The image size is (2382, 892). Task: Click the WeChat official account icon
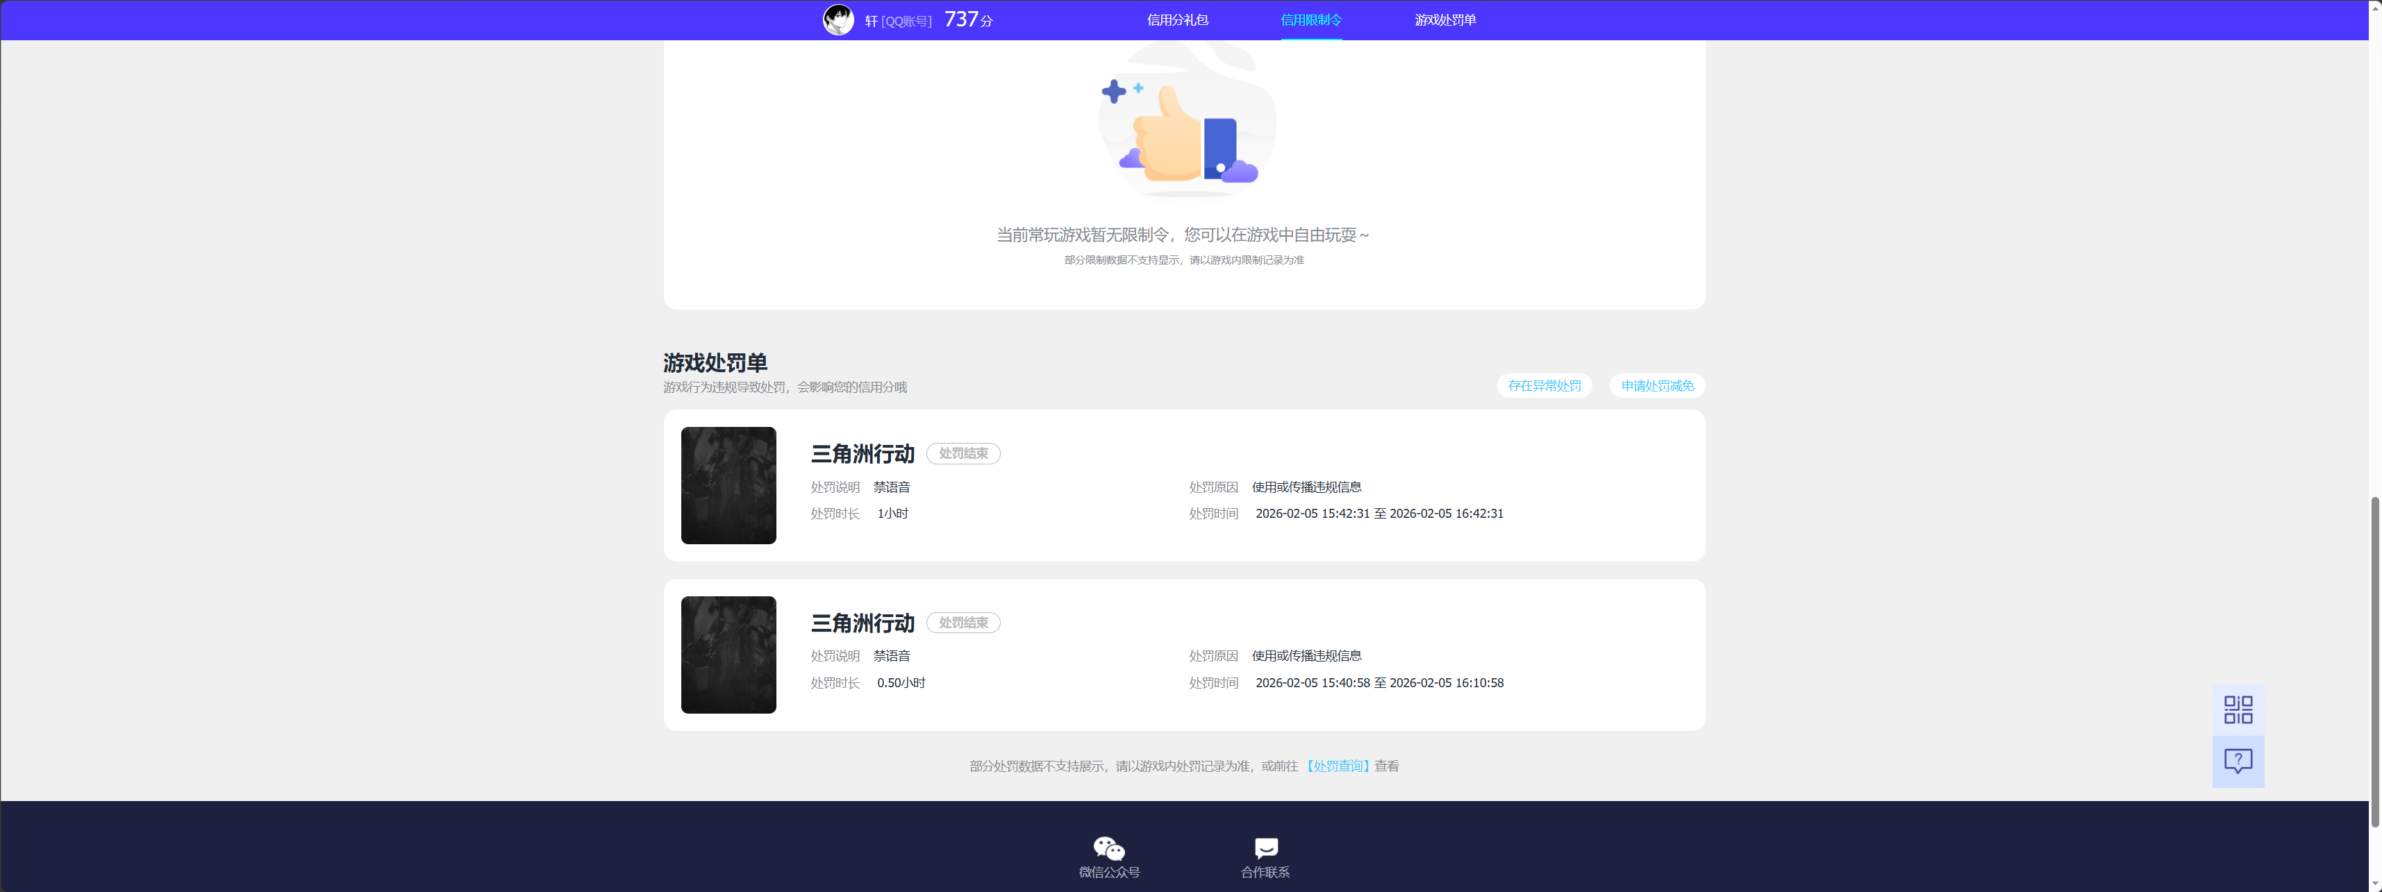pyautogui.click(x=1108, y=847)
